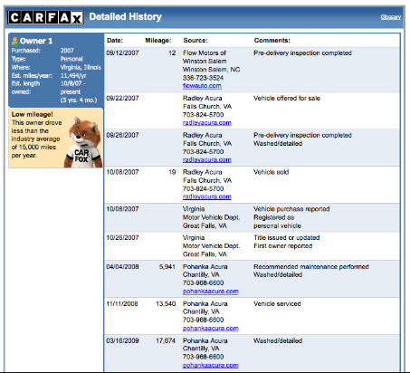Click the Owner 1 person icon
This screenshot has width=410, height=373.
14,41
